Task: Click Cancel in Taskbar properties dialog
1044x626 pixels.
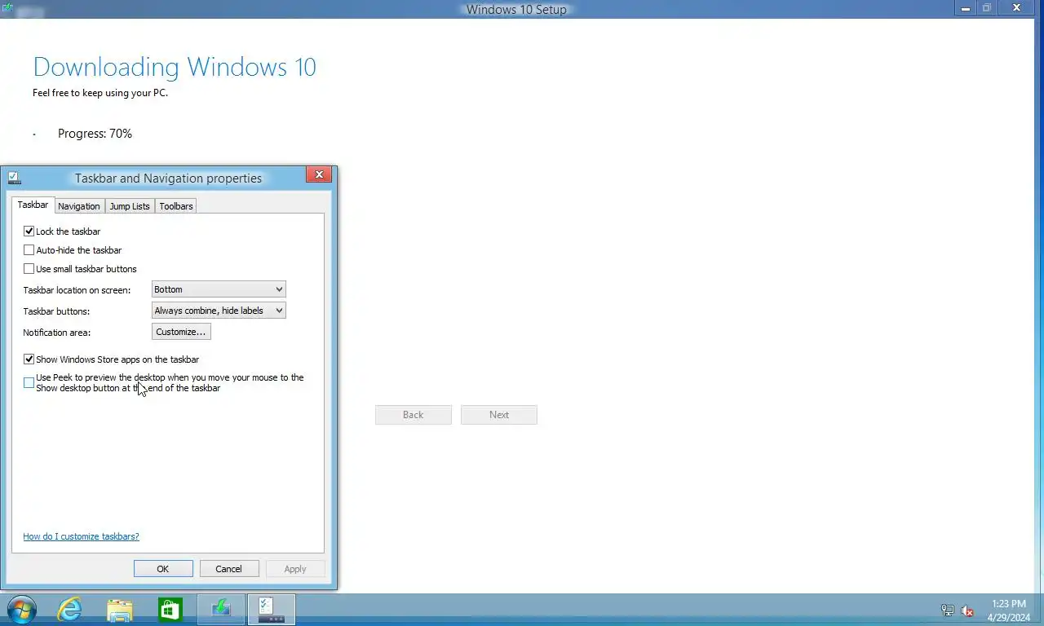Action: (229, 569)
